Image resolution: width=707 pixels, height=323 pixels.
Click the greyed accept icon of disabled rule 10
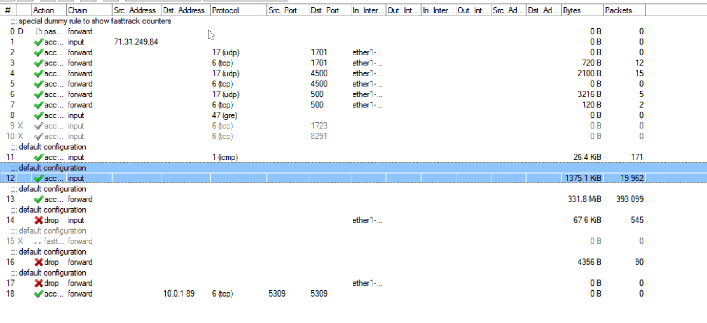[x=39, y=136]
